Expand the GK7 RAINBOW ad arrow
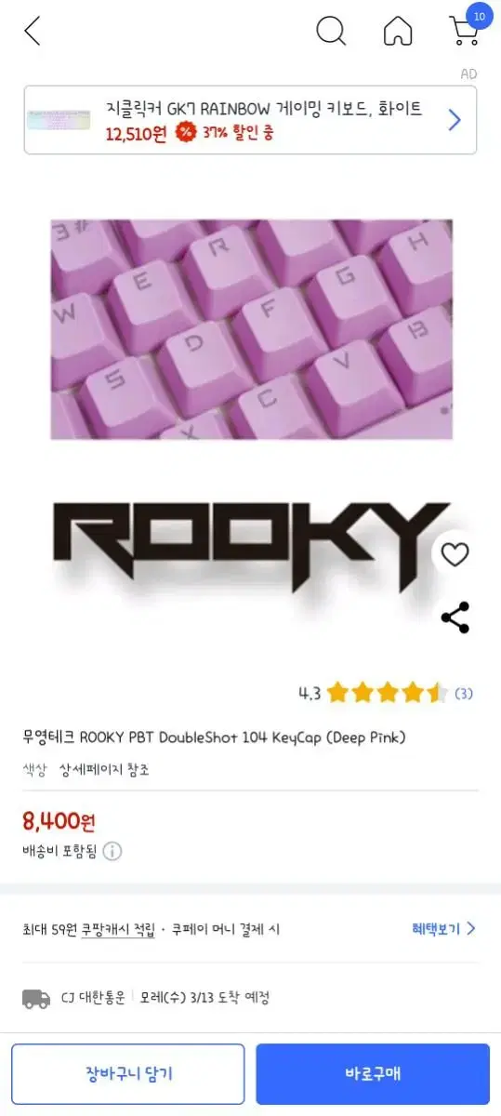 (455, 120)
